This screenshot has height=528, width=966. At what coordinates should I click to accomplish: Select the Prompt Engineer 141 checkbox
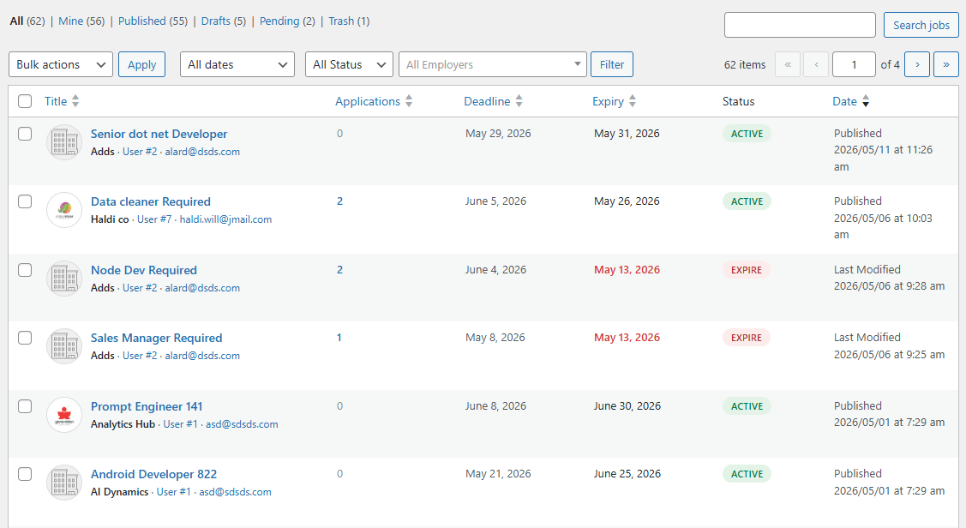coord(25,406)
